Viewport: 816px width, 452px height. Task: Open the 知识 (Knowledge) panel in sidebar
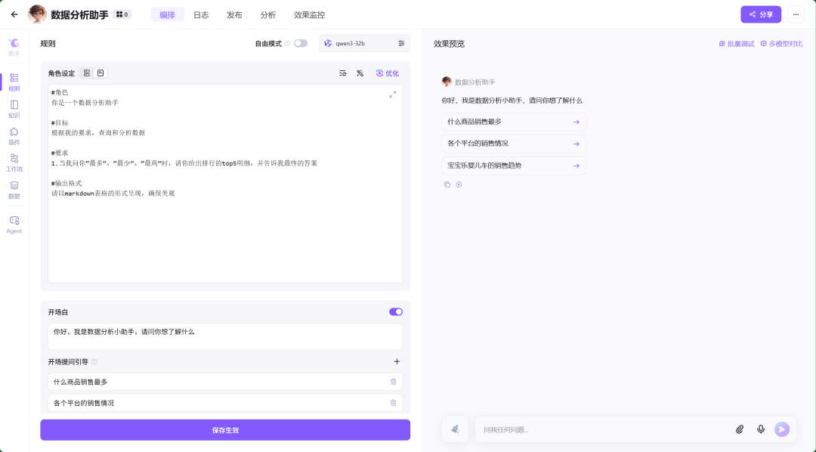tap(14, 110)
